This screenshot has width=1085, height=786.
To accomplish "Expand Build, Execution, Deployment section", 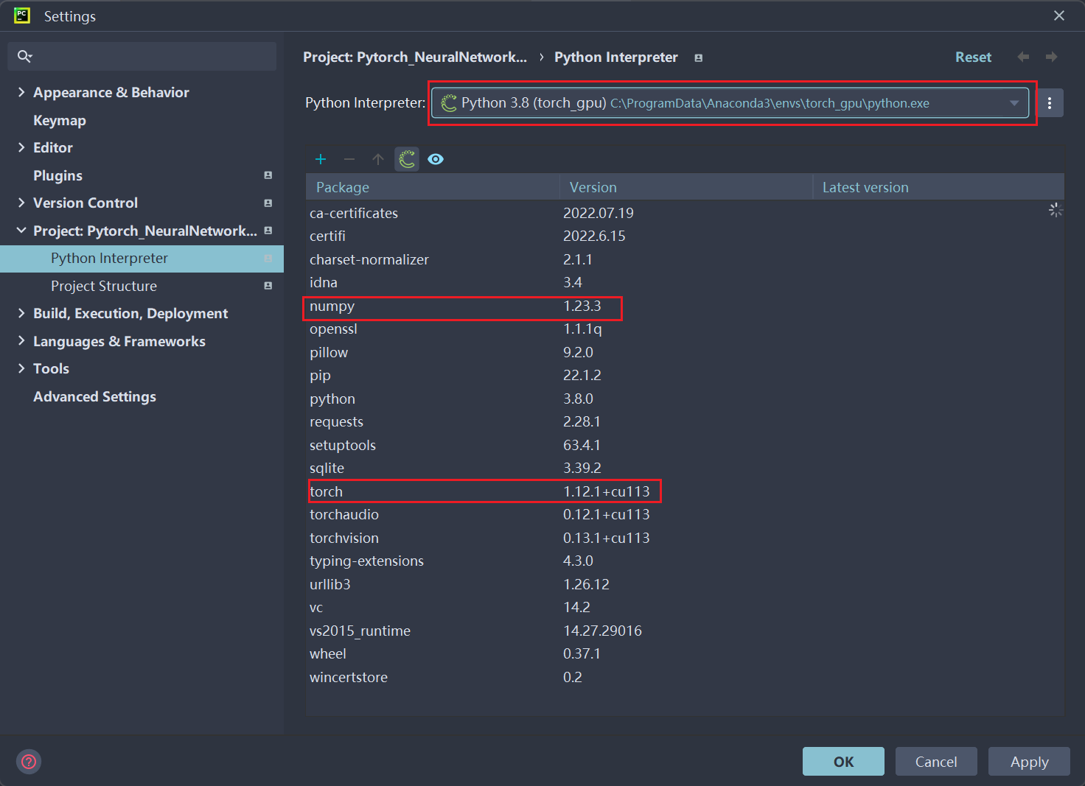I will [21, 313].
